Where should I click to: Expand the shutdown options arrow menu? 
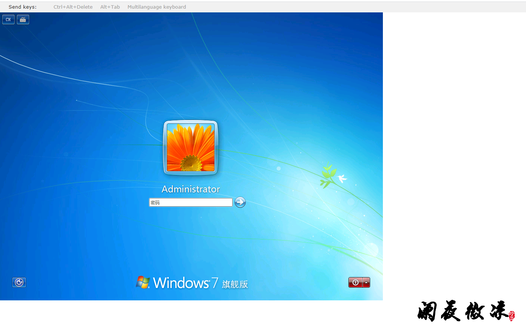pyautogui.click(x=366, y=282)
